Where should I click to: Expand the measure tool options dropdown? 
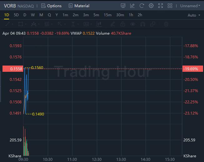pos(78,24)
